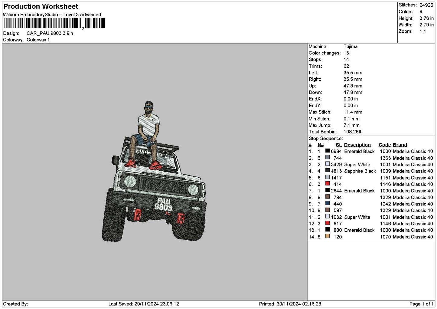437x309 pixels.
Task: Click the embroidered jeep design preview
Action: 154,172
